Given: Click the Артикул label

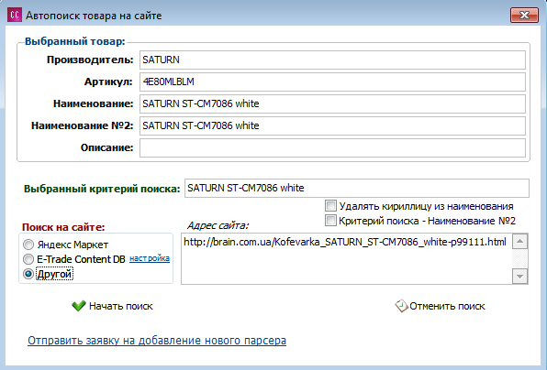Looking at the screenshot, I should click(108, 82).
